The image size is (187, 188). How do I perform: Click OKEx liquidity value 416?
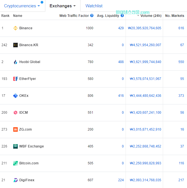(x=121, y=96)
